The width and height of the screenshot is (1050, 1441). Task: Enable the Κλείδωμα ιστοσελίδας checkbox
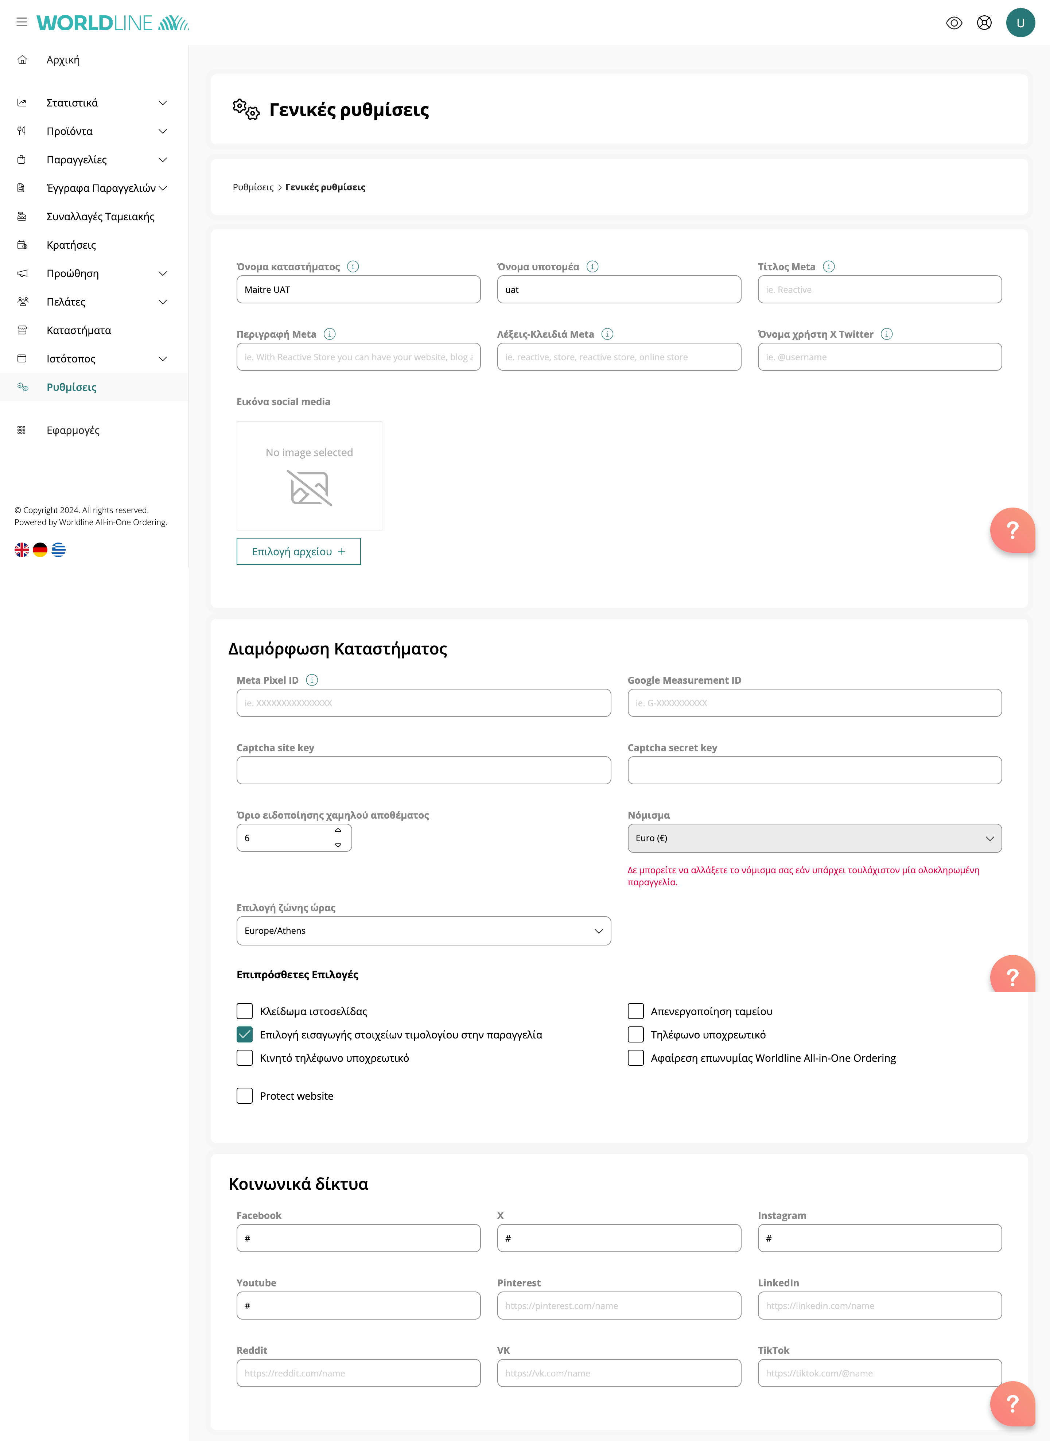245,1011
